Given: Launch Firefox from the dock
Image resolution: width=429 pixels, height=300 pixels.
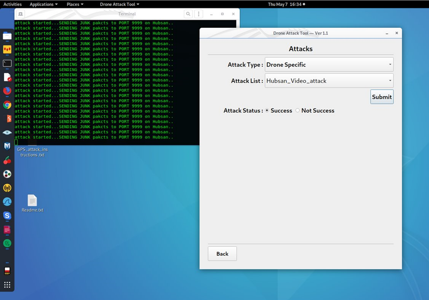Looking at the screenshot, I should click(x=7, y=90).
